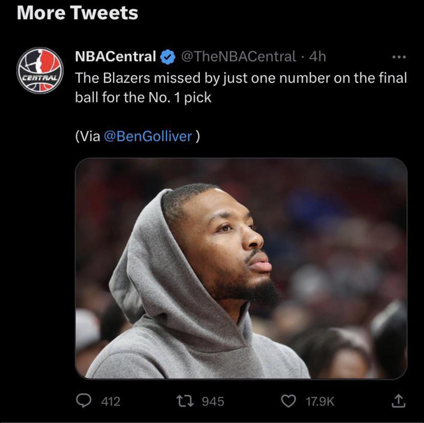Tap the share upload icon
The width and height of the screenshot is (424, 423).
pyautogui.click(x=398, y=401)
